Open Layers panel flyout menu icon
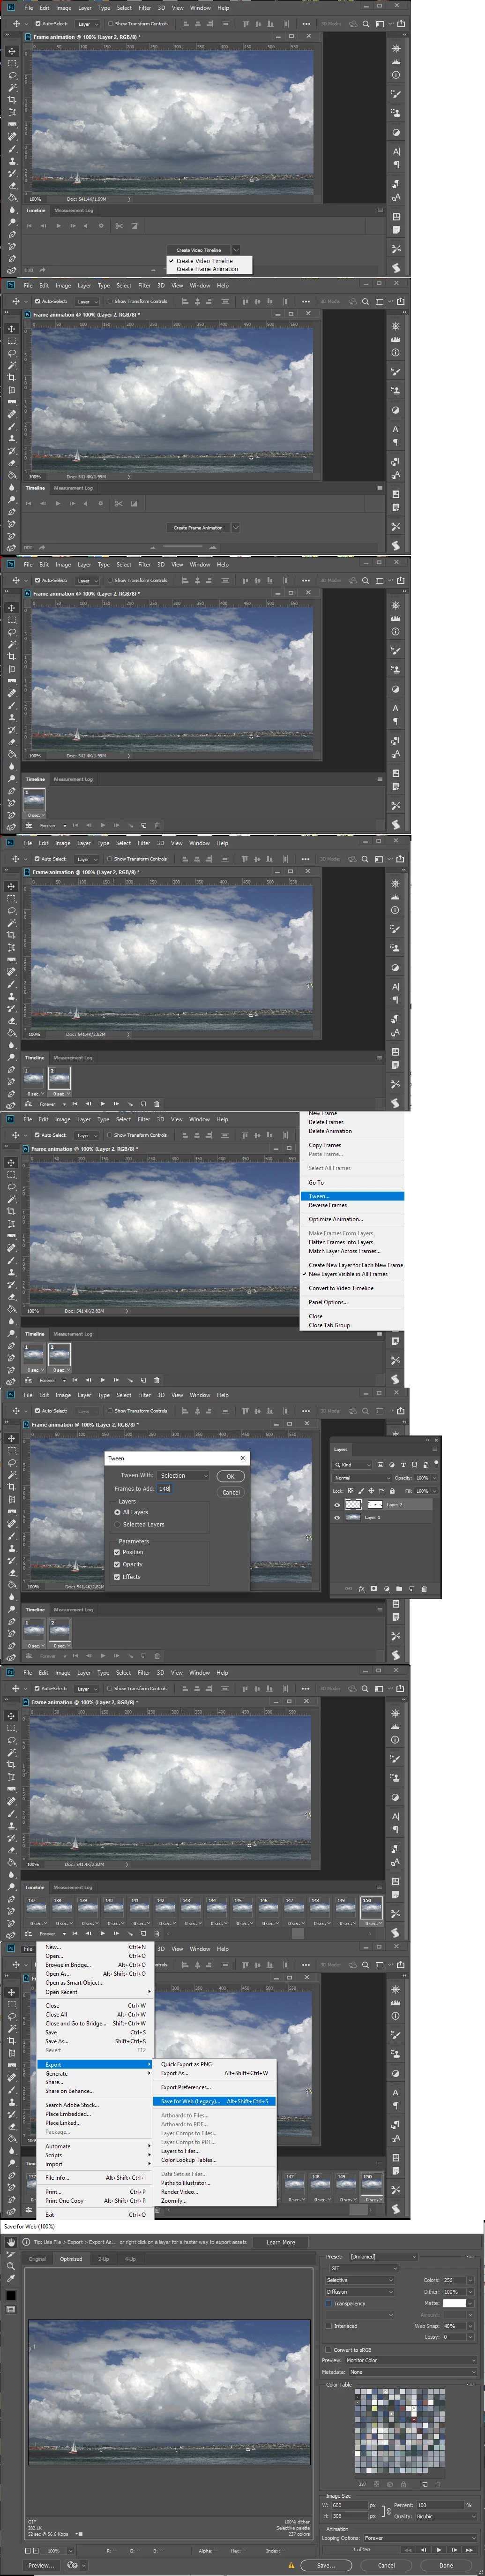Image resolution: width=485 pixels, height=2576 pixels. [435, 1450]
